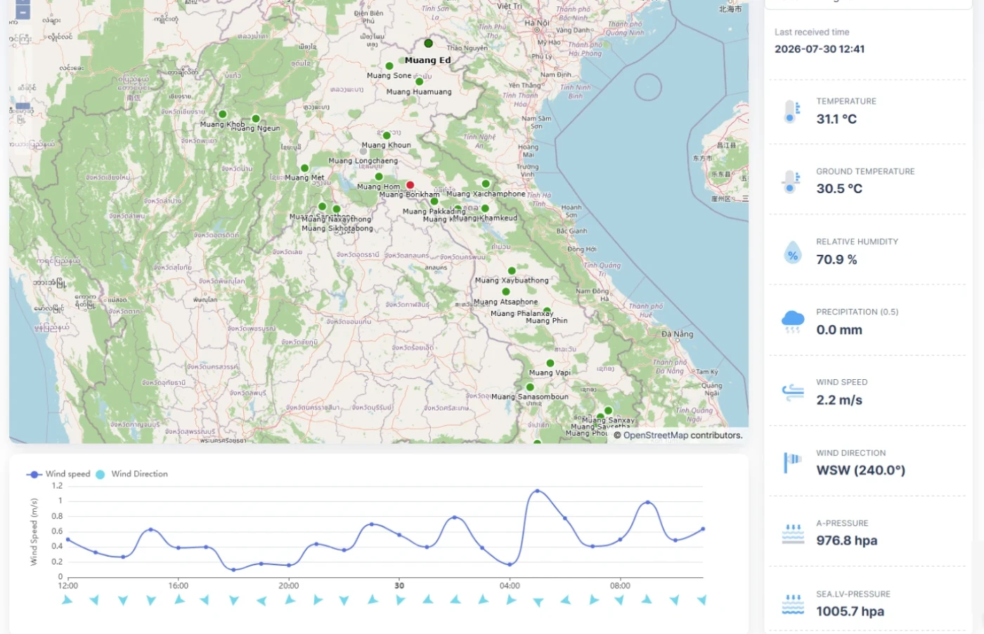Image resolution: width=984 pixels, height=634 pixels.
Task: Zoom out the map with minus button
Action: coord(22,13)
